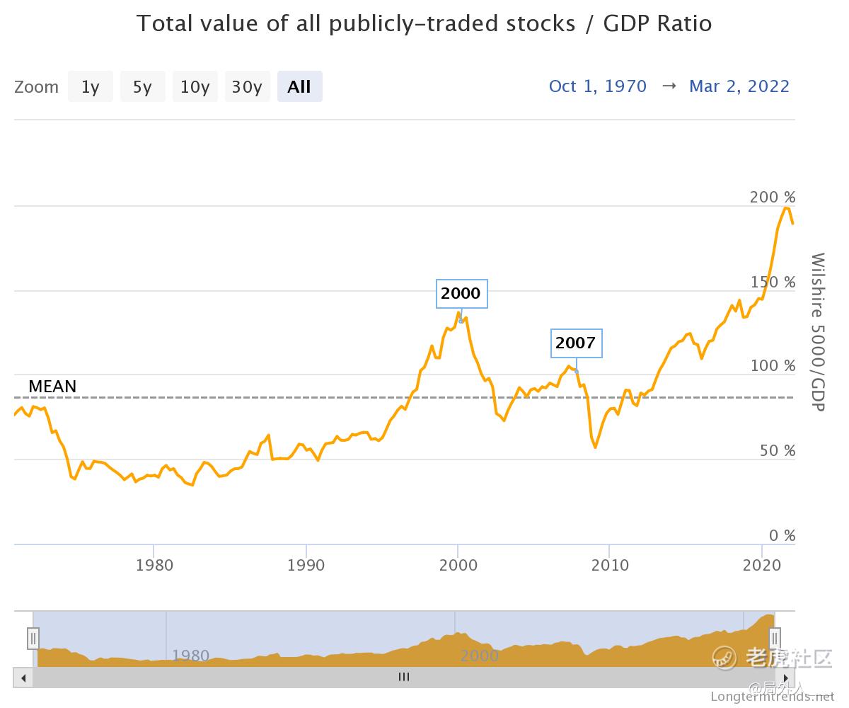Click the Mar 2, 2022 end date
Viewport: 849px width, 708px height.
point(739,86)
